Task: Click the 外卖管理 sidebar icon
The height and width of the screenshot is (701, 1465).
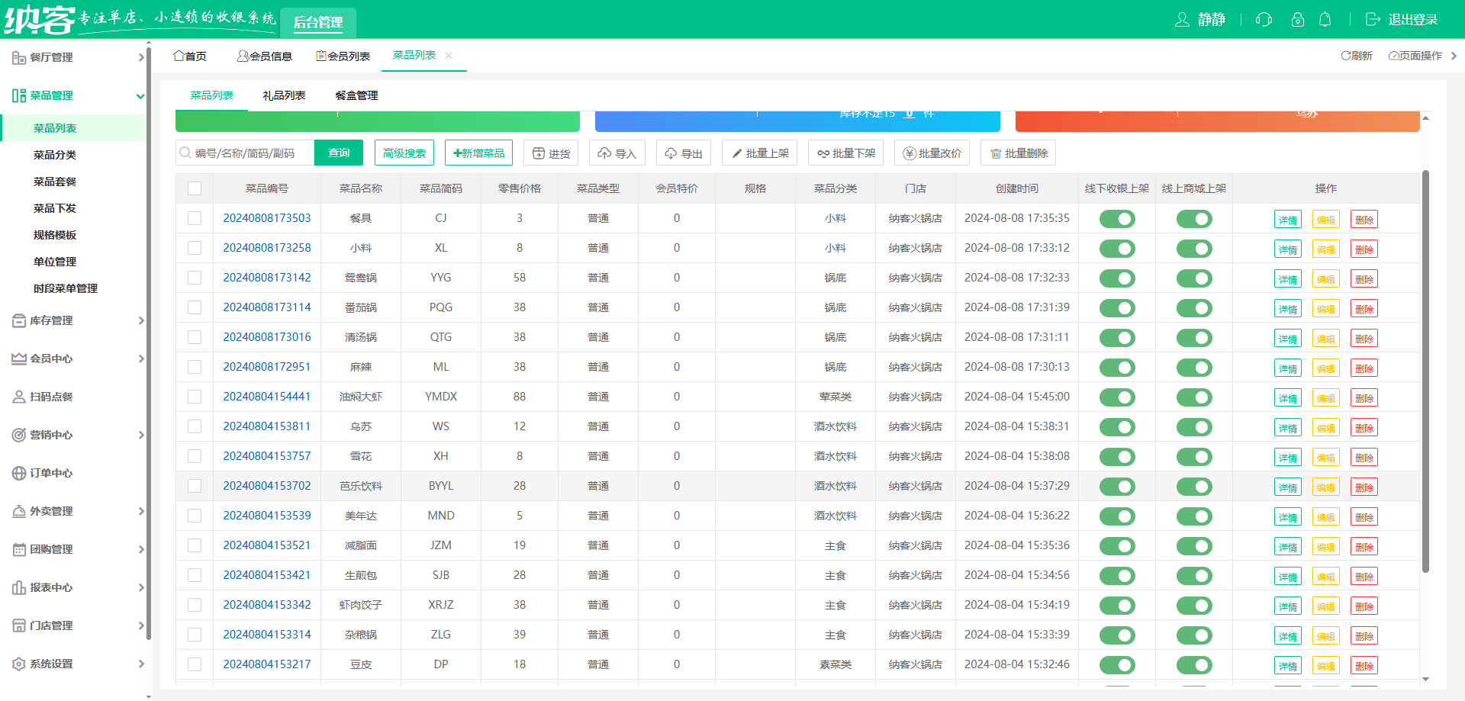Action: point(19,511)
